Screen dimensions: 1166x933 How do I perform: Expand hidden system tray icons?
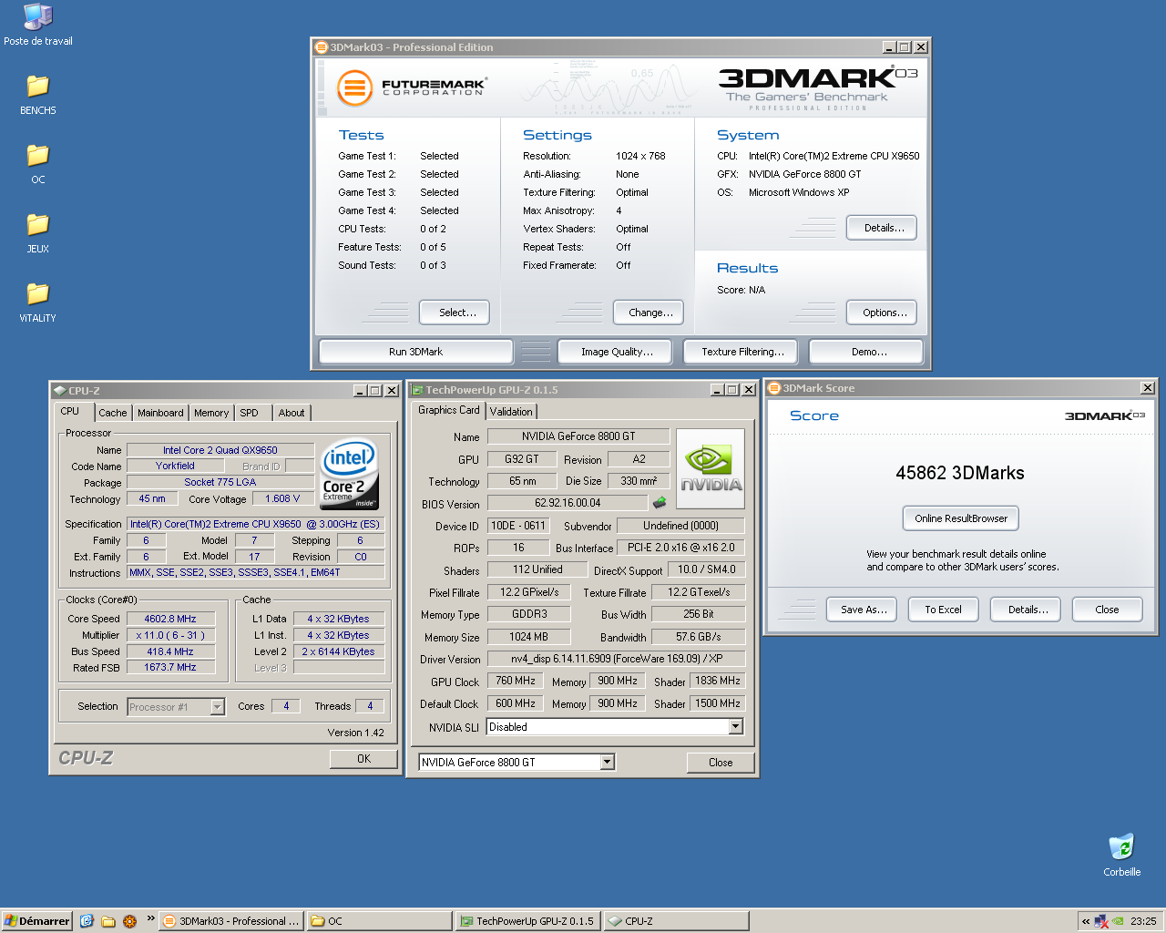coord(1085,921)
